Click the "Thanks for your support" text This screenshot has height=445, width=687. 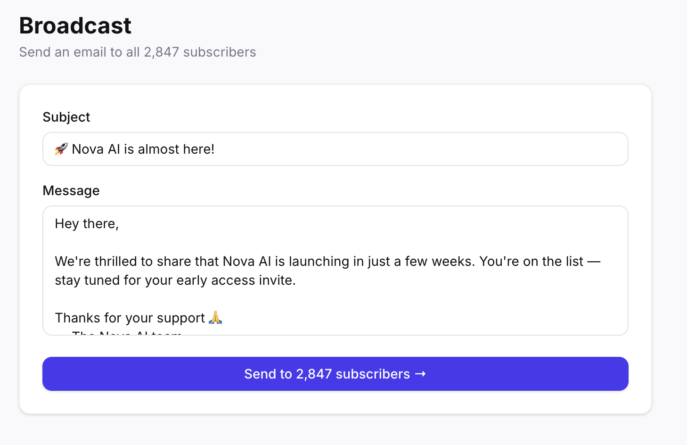pyautogui.click(x=130, y=318)
